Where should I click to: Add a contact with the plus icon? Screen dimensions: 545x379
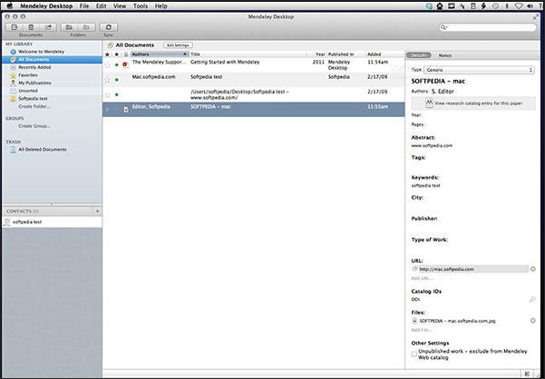[x=97, y=211]
